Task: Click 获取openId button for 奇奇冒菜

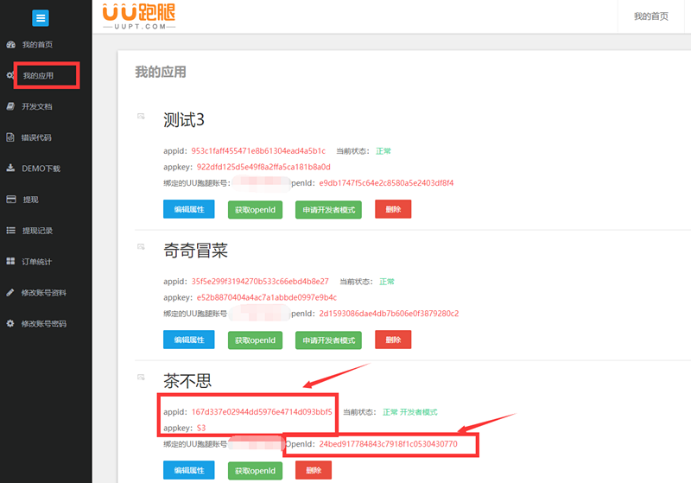Action: 255,340
